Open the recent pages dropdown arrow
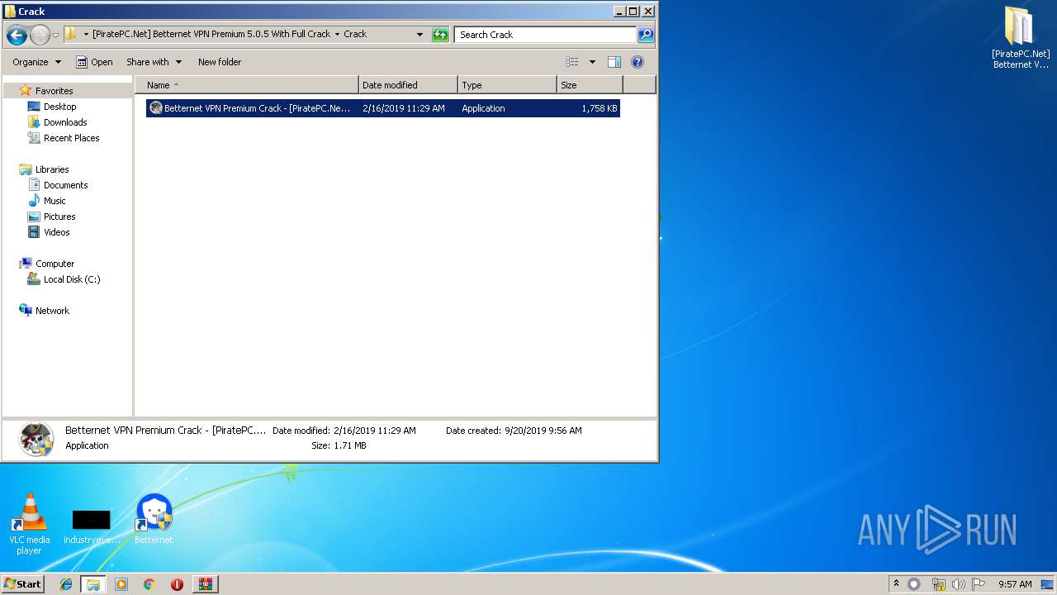The image size is (1057, 595). click(x=55, y=36)
